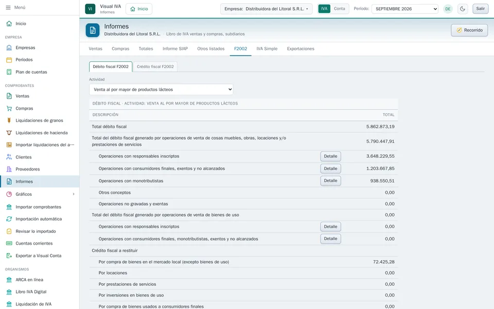
Task: Open Detalle for Operaciones con monotributistas
Action: click(x=330, y=181)
